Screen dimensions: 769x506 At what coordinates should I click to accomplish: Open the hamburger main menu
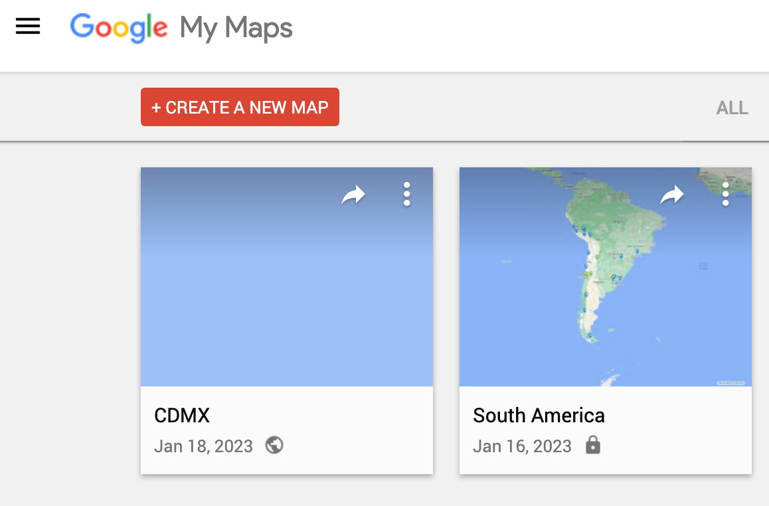(x=27, y=26)
